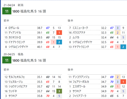Select the date text 21-04/24 新潟
The image size is (127, 99).
click(13, 5)
